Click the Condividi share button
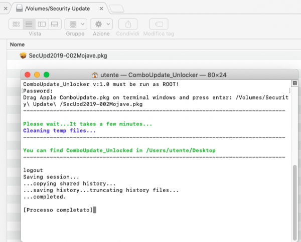301x242 pixels. [128, 24]
